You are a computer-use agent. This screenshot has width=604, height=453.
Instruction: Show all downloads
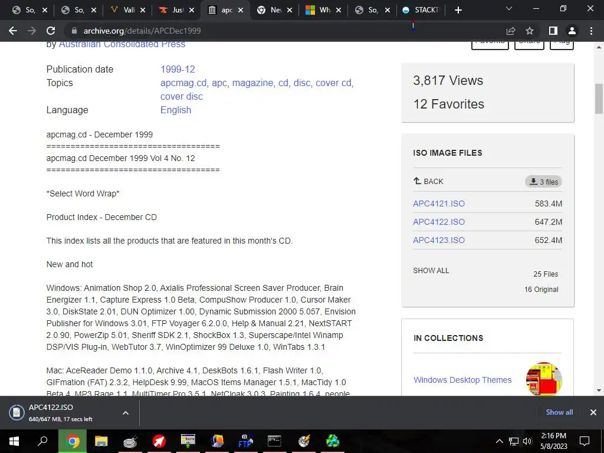tap(559, 412)
